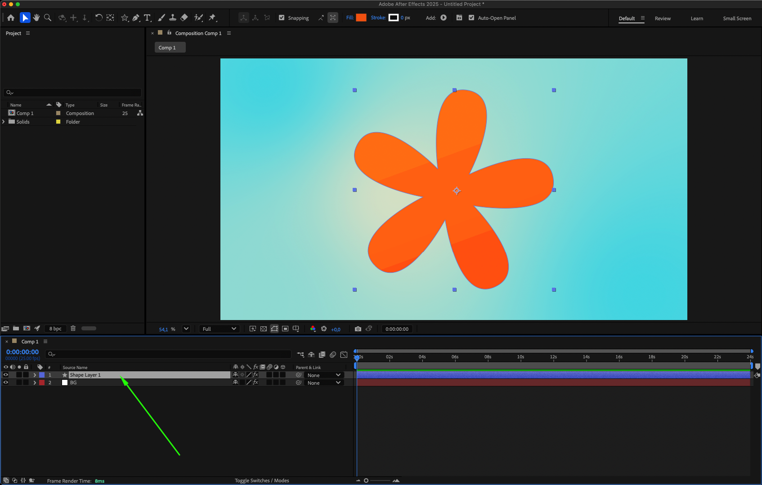
Task: Click the Comp 1 breadcrumb button in viewer
Action: click(x=170, y=48)
